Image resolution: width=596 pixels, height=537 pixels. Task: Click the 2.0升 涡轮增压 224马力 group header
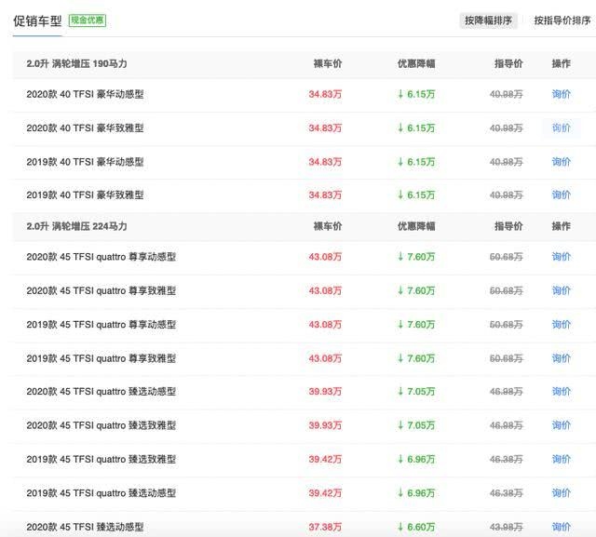point(76,226)
